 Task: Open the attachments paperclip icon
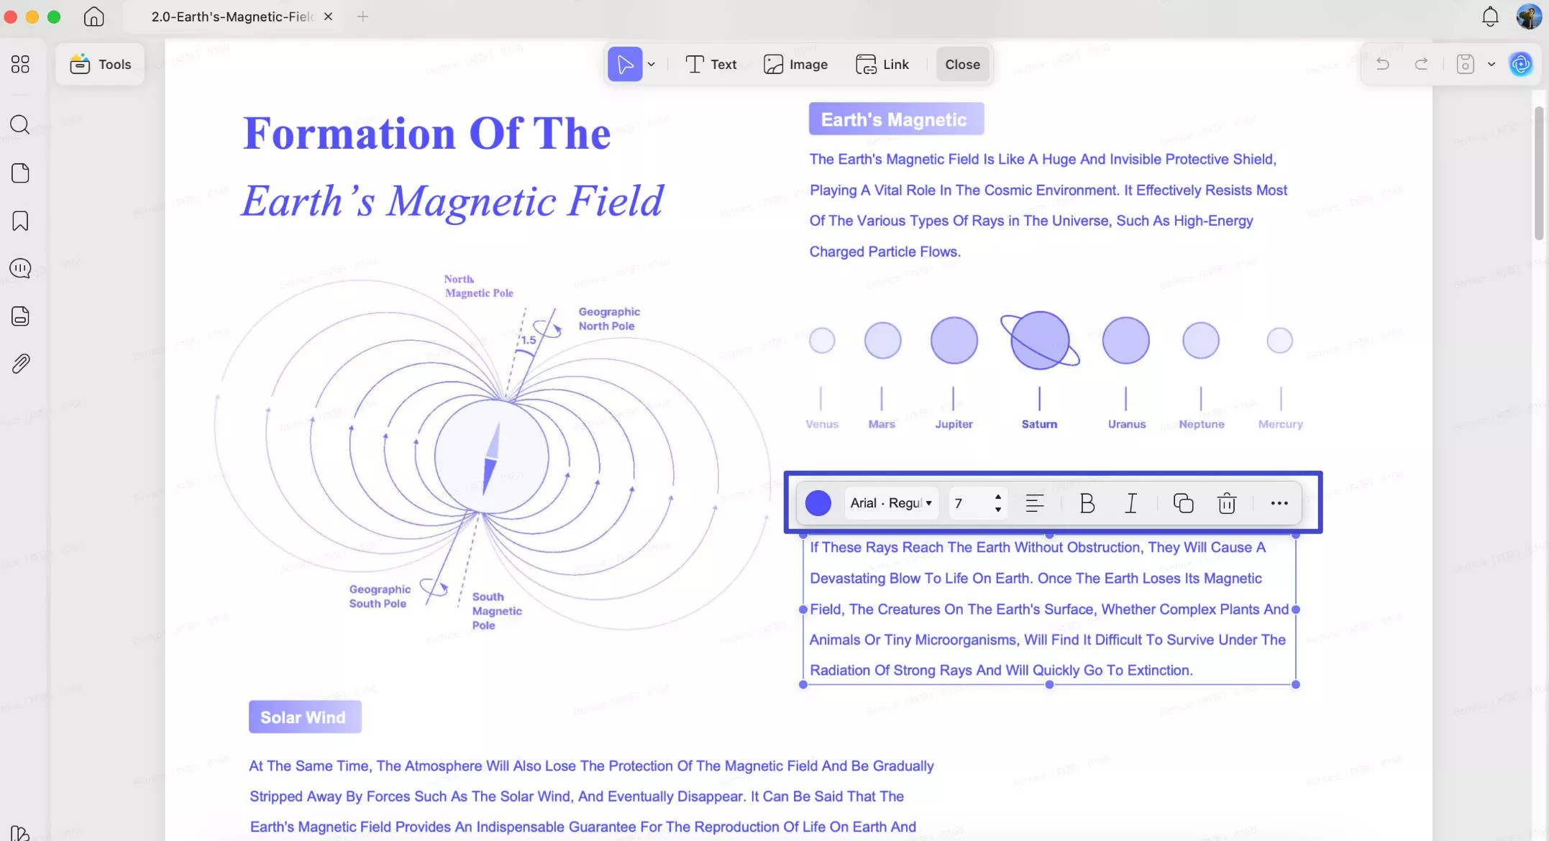click(20, 364)
